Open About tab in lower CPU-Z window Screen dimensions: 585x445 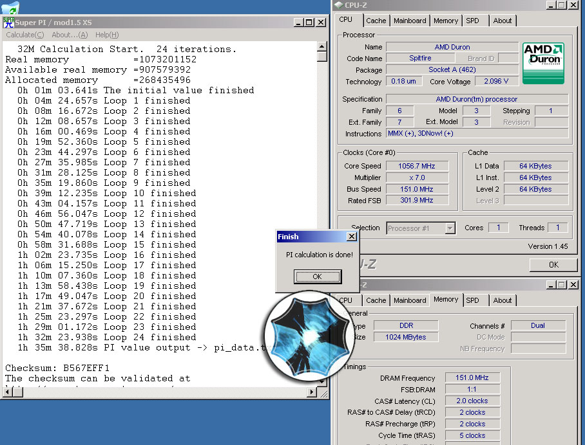pyautogui.click(x=502, y=300)
